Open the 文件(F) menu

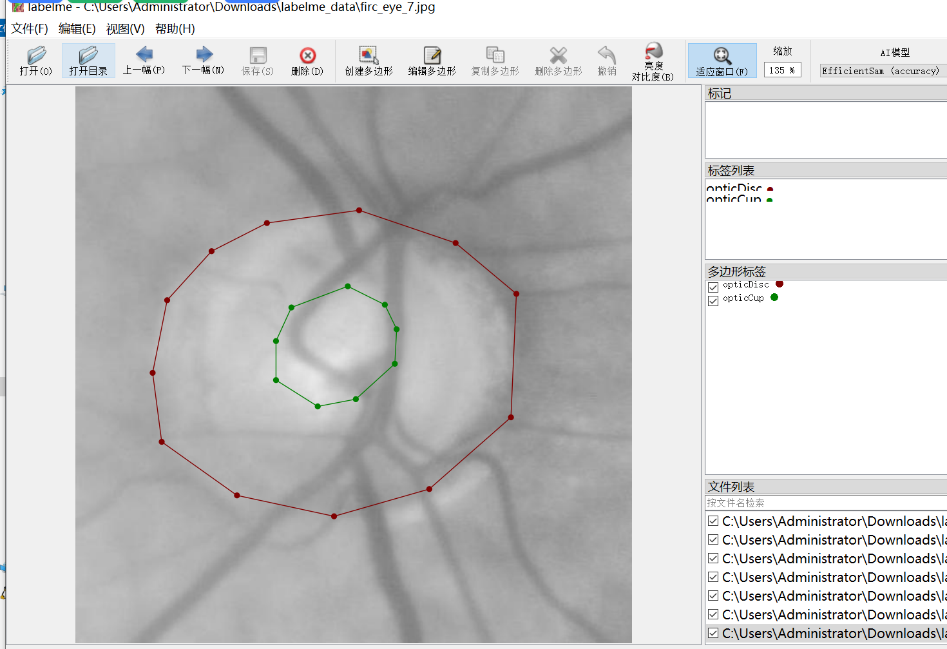pyautogui.click(x=30, y=29)
